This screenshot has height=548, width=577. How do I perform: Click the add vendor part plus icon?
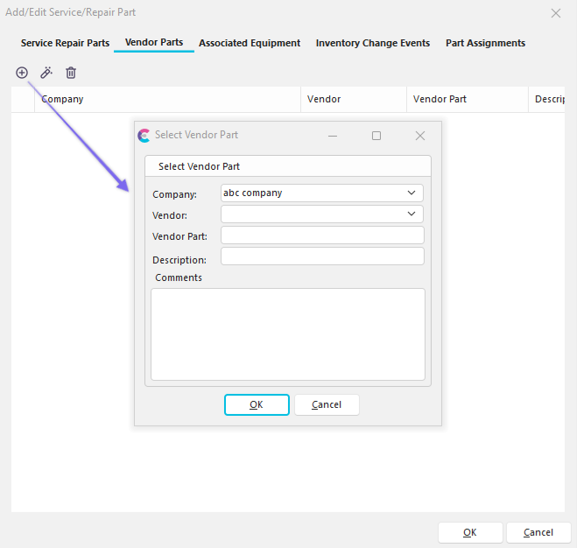[22, 73]
